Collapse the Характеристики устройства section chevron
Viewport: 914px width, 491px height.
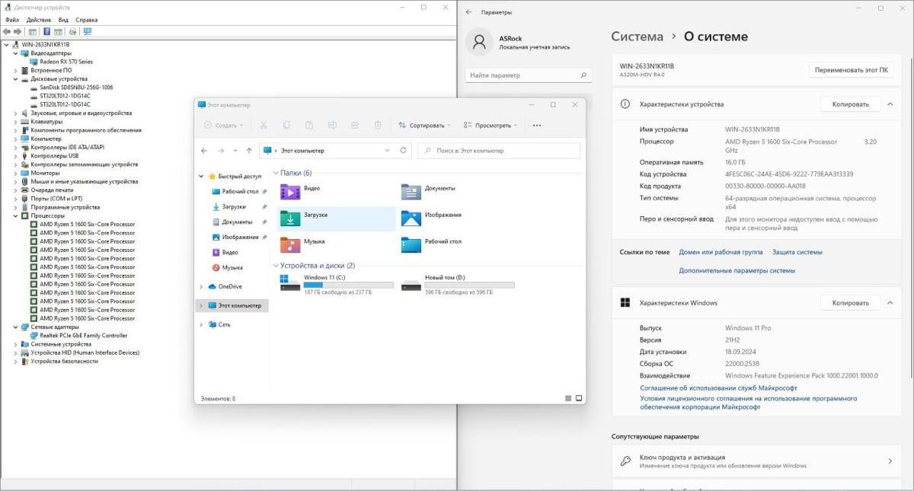click(x=890, y=104)
